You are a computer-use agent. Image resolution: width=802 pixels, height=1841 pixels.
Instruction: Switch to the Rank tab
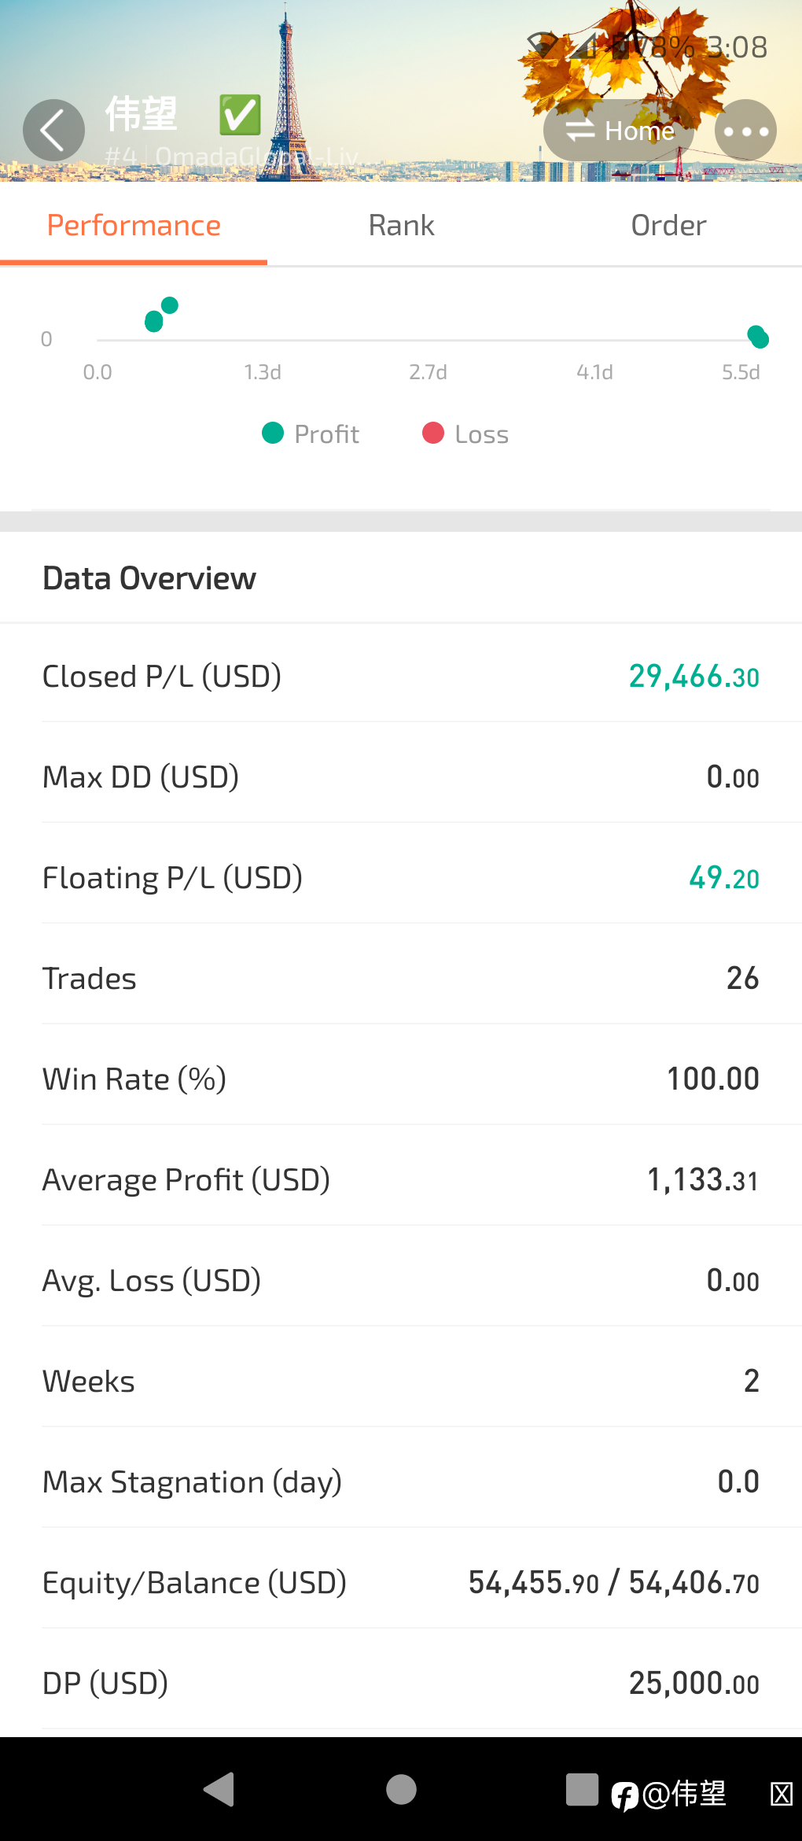(401, 226)
